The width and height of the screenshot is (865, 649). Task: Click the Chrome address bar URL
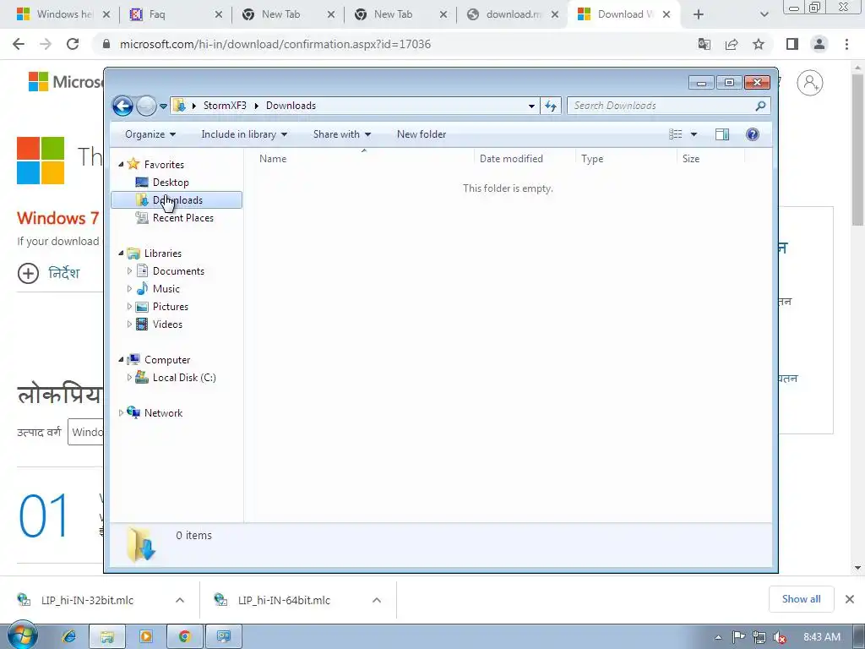click(275, 44)
